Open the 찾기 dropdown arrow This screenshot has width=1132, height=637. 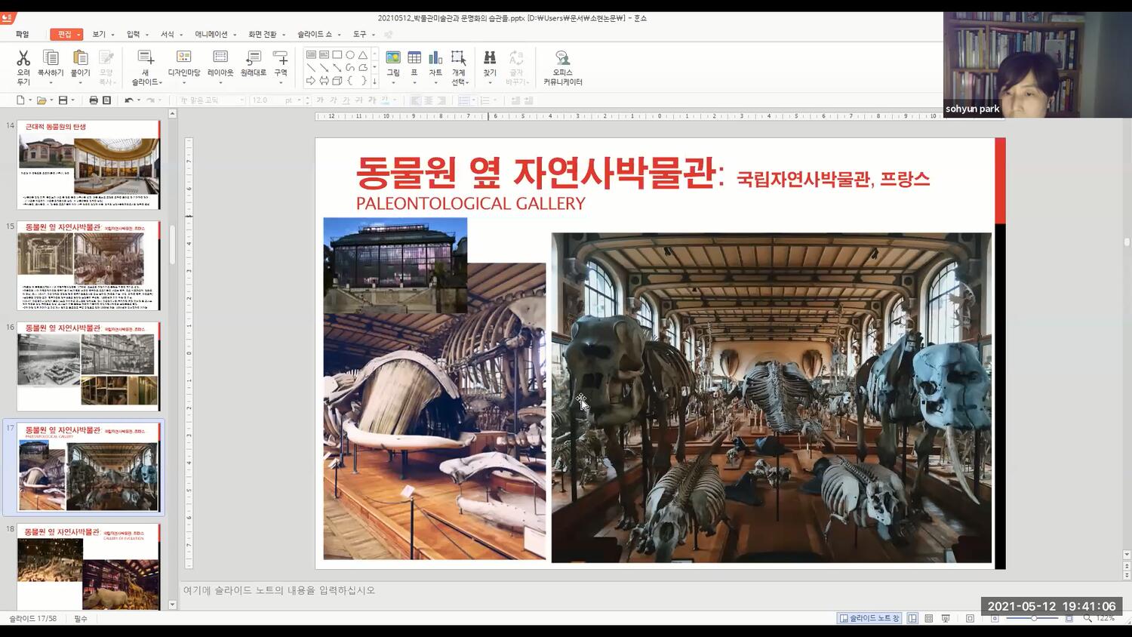coord(490,82)
